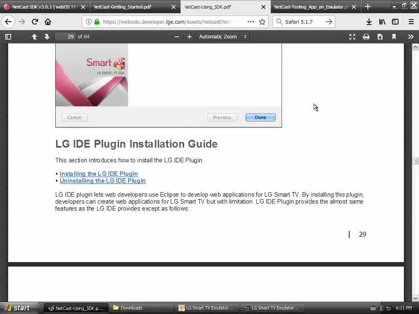419x314 pixels.
Task: Click the search magnifier icon
Action: point(279,22)
